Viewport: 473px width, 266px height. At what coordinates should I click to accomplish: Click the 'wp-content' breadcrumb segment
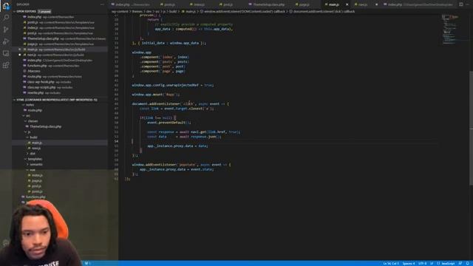click(x=120, y=12)
